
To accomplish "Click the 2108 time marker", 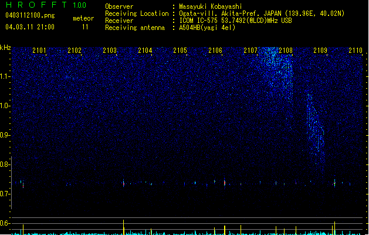I will click(x=286, y=51).
